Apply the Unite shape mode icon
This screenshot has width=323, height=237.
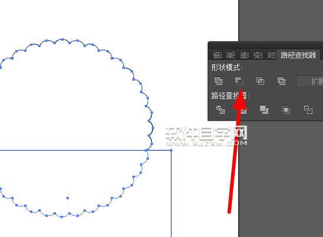coord(218,81)
